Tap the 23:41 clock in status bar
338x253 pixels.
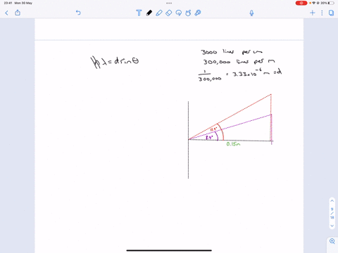click(8, 3)
